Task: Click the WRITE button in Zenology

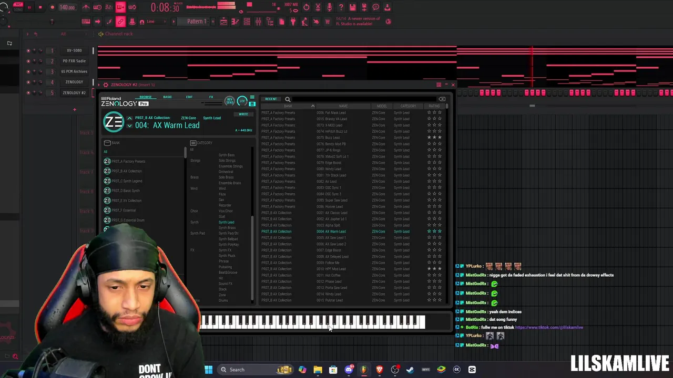Action: click(243, 114)
